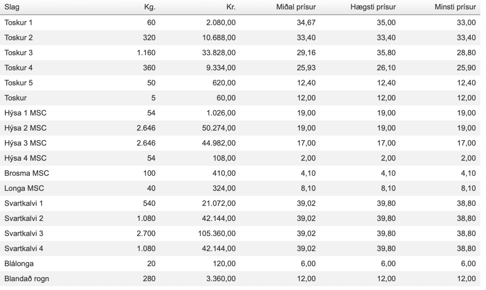Select the Blandað rogn row label
Screen dimensions: 486x290
coord(27,279)
